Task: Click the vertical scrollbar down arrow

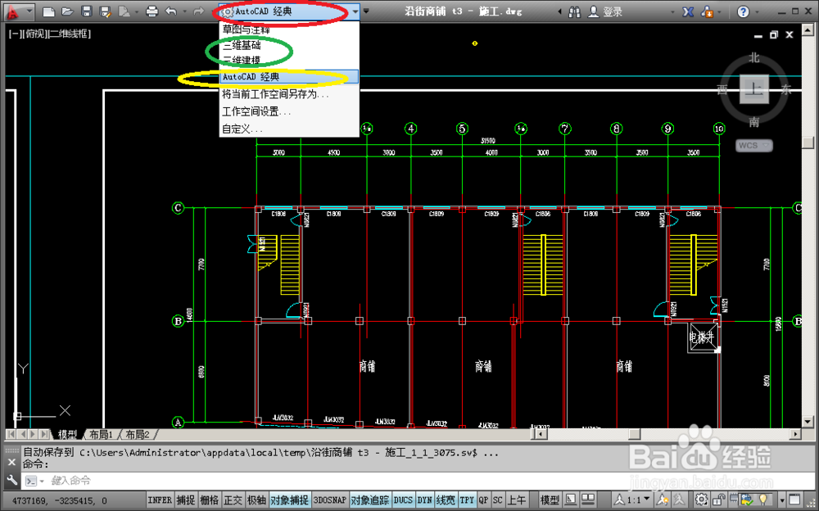Action: click(x=808, y=422)
